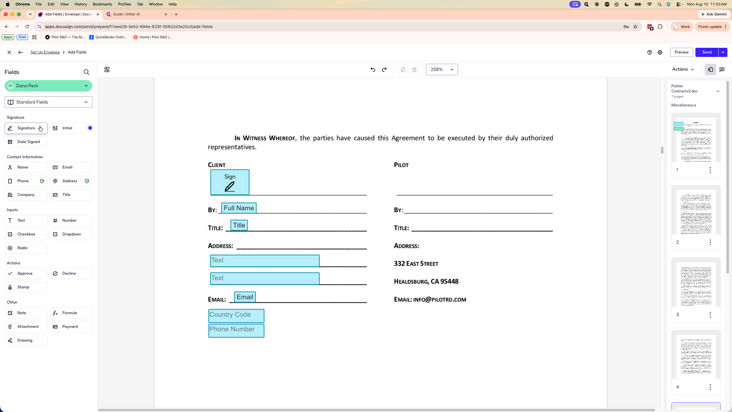Undo the last action
732x412 pixels.
[x=373, y=70]
